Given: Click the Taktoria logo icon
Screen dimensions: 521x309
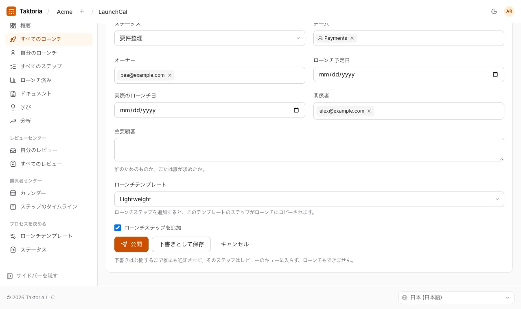Looking at the screenshot, I should (x=11, y=11).
